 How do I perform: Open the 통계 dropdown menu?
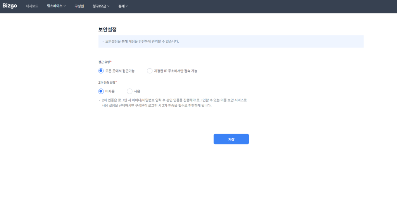(x=123, y=6)
